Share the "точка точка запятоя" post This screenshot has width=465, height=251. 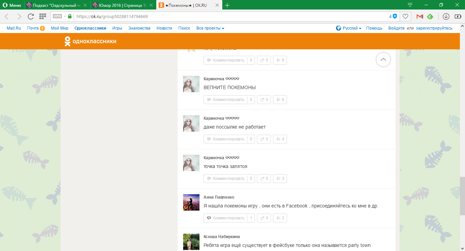click(x=264, y=179)
